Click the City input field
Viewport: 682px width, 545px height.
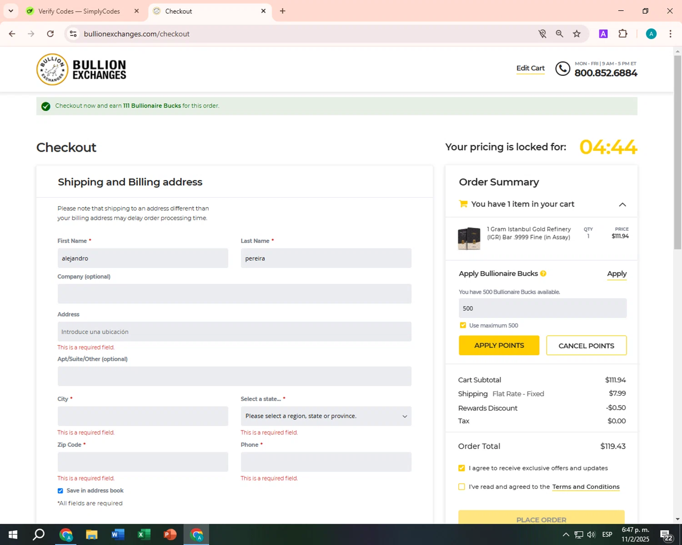(x=143, y=416)
